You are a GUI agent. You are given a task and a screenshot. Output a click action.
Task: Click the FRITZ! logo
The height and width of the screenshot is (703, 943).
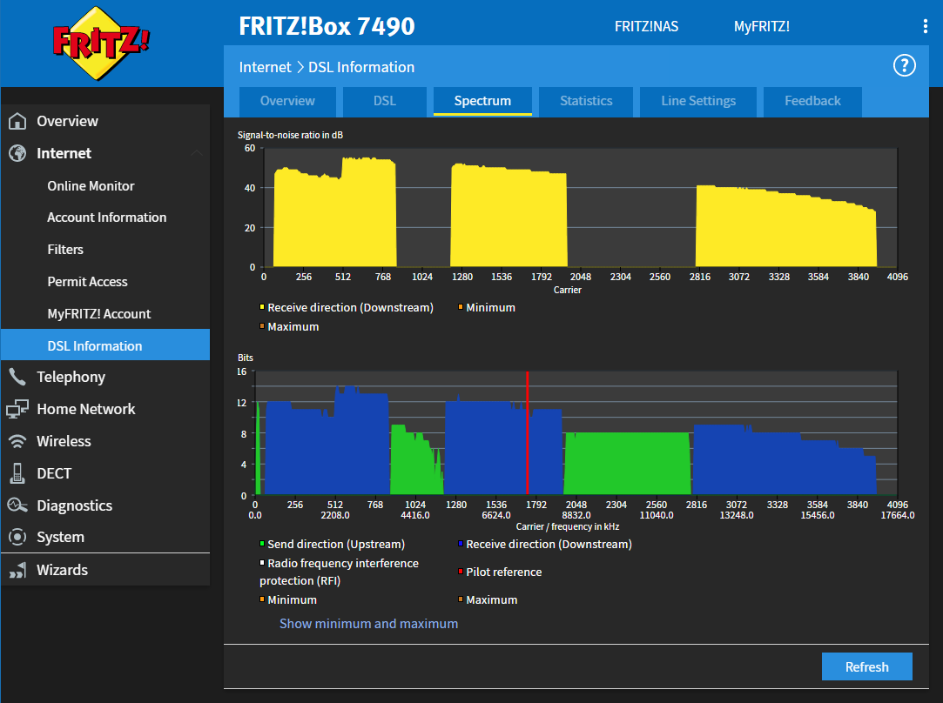[100, 44]
